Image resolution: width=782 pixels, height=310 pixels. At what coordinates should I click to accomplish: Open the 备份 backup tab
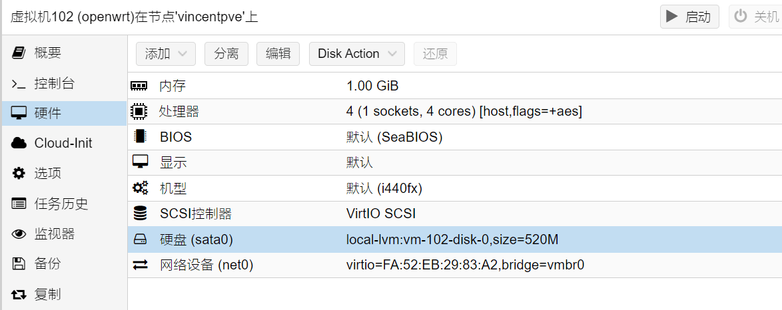[x=47, y=263]
